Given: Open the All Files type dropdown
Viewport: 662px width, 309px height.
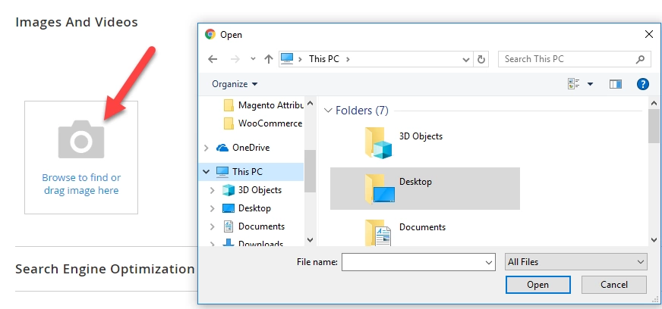Looking at the screenshot, I should [576, 262].
